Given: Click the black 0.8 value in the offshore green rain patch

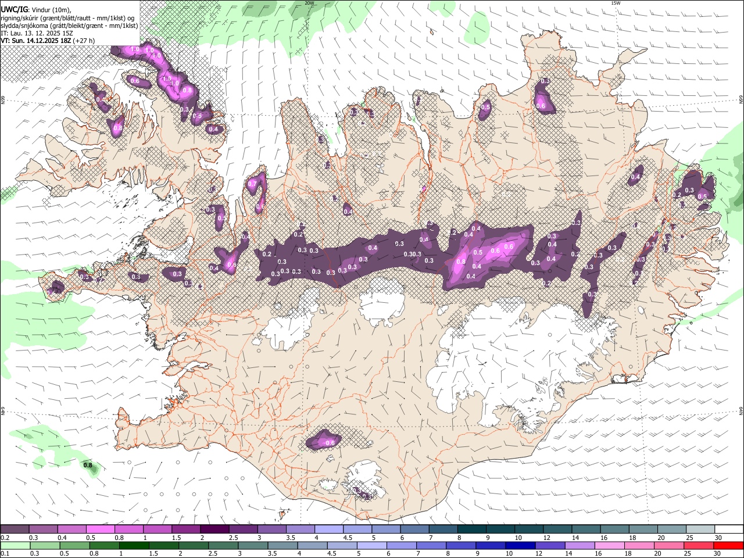Looking at the screenshot, I should point(88,465).
